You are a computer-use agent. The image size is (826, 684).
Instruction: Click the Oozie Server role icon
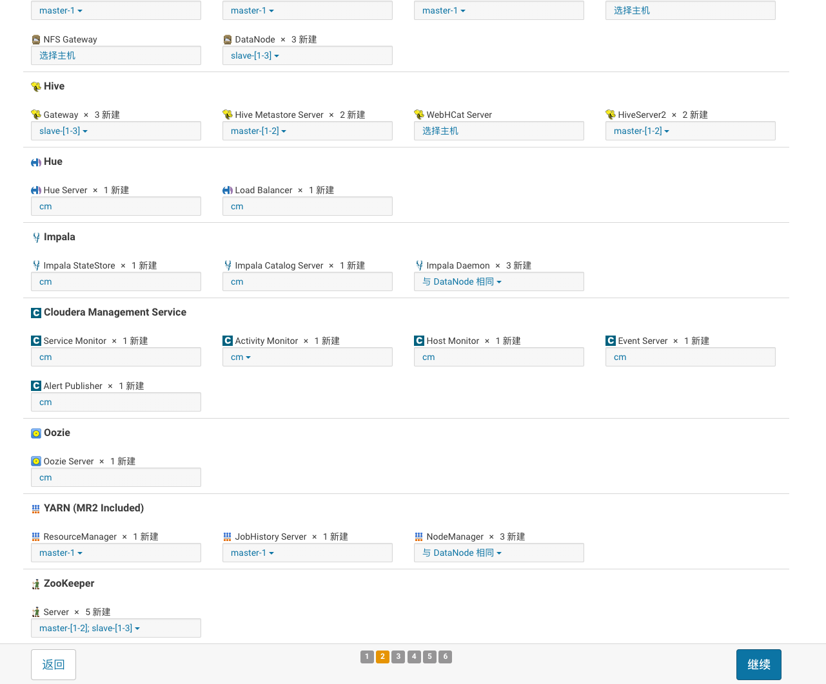(x=36, y=461)
